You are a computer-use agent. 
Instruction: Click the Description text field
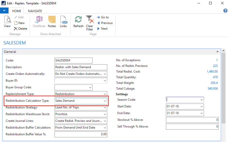81,67
